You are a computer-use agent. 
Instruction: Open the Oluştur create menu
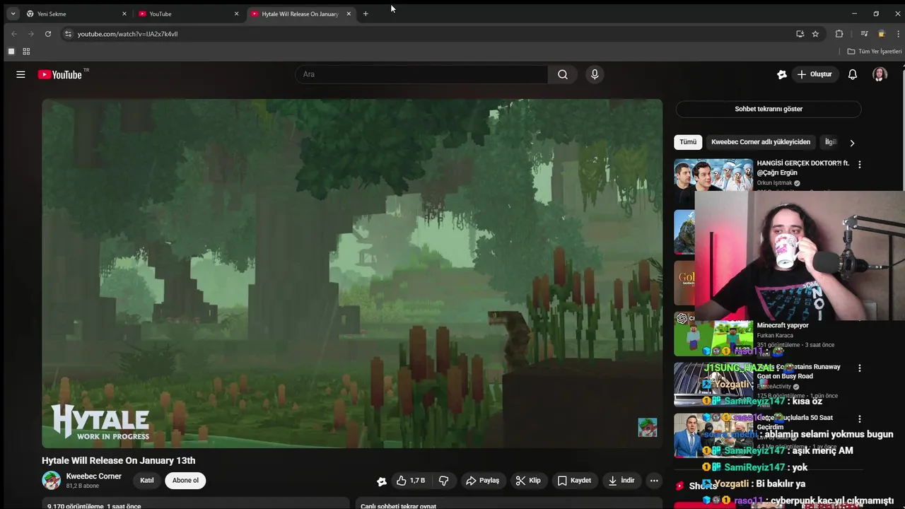pos(814,74)
